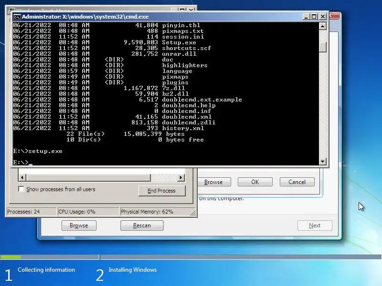Screen dimensions: 382x286
Task: Click the E:\>setup.exe command line
Action: point(38,151)
